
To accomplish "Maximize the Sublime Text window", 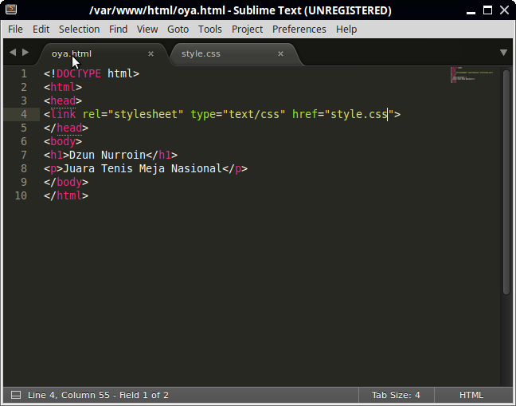I will pos(487,10).
